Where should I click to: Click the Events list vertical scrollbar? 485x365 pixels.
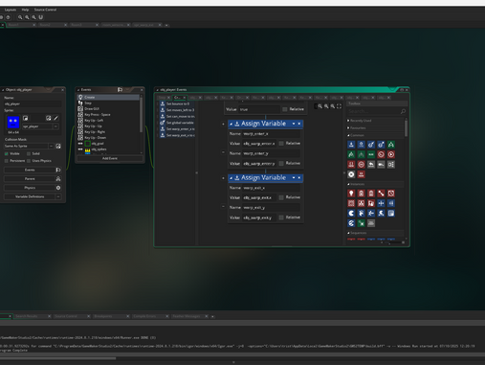(142, 114)
